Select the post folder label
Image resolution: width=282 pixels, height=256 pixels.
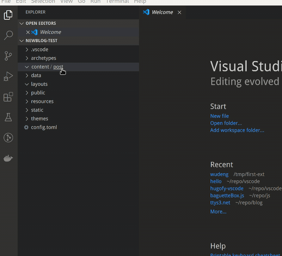pyautogui.click(x=58, y=67)
